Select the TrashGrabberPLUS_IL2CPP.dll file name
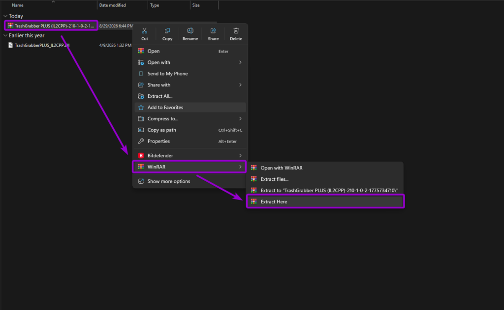The height and width of the screenshot is (310, 504). (42, 45)
